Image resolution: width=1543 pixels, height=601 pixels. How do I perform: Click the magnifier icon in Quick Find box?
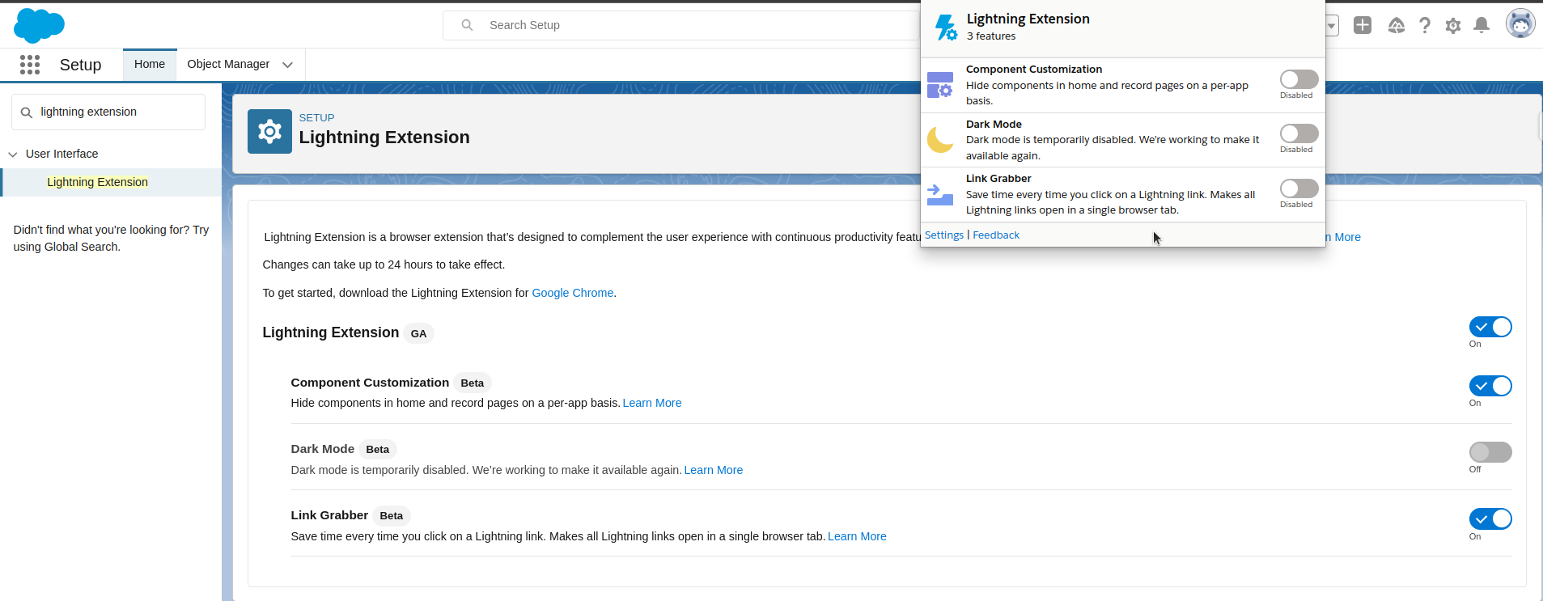27,112
